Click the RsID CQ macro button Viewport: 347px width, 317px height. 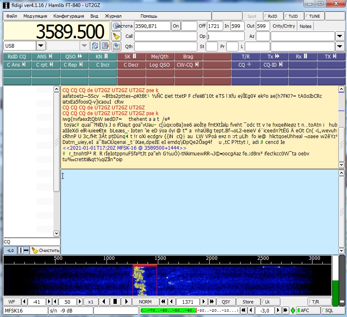click(16, 56)
